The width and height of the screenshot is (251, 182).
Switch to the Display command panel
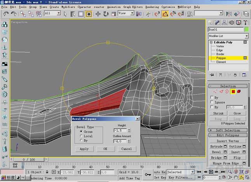click(x=239, y=23)
